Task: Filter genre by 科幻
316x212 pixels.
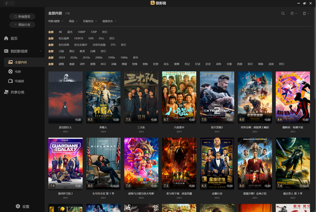Action: pyautogui.click(x=103, y=64)
